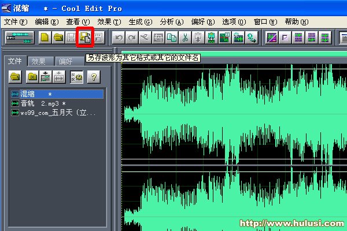347x231 pixels.
Task: Click the last green-on-purple grid toolbar icon
Action: [325, 38]
